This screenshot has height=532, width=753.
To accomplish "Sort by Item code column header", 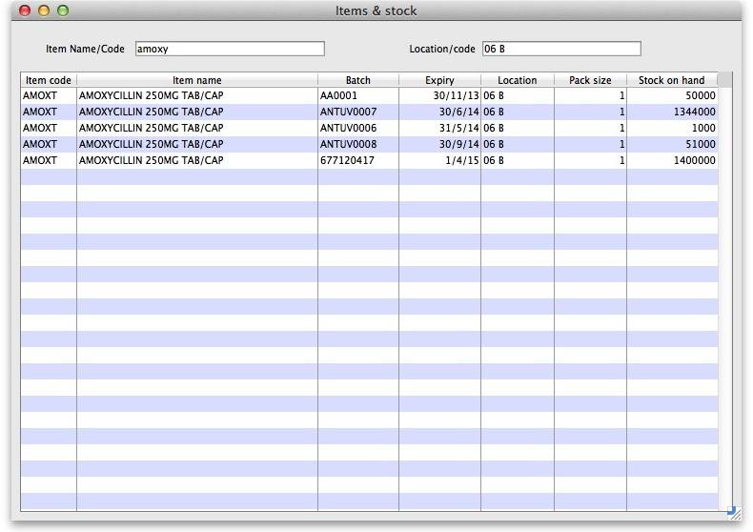I will (49, 80).
